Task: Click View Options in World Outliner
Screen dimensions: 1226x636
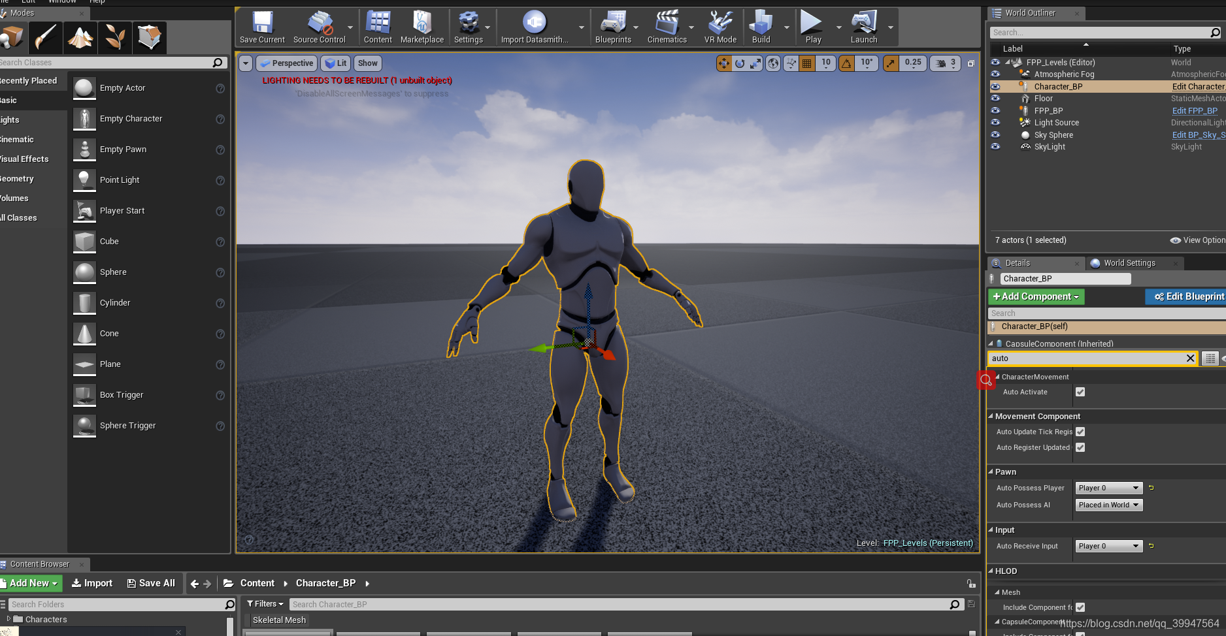Action: (1198, 240)
